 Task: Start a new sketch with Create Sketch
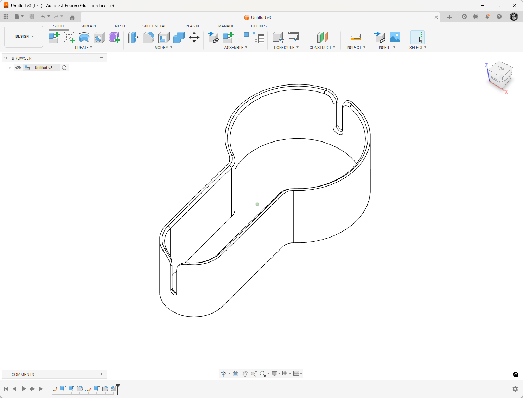point(69,37)
